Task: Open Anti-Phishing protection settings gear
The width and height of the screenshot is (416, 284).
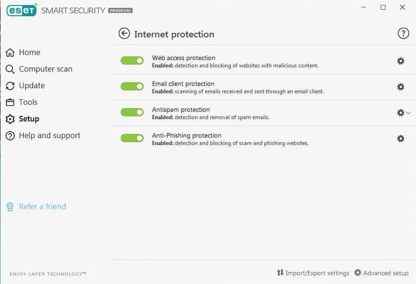Action: tap(400, 138)
